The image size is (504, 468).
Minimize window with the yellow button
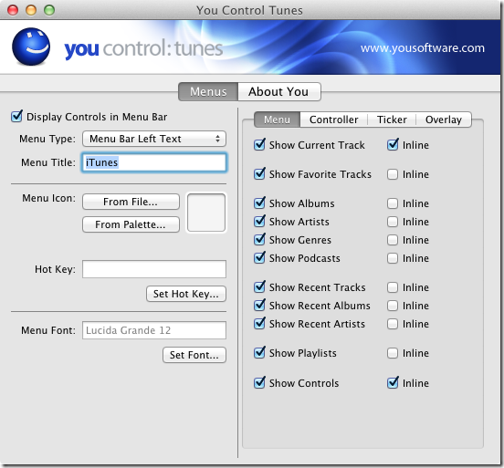31,10
